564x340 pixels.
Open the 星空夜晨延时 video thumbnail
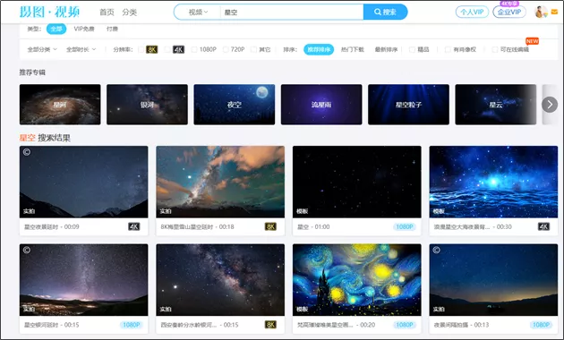coord(83,182)
